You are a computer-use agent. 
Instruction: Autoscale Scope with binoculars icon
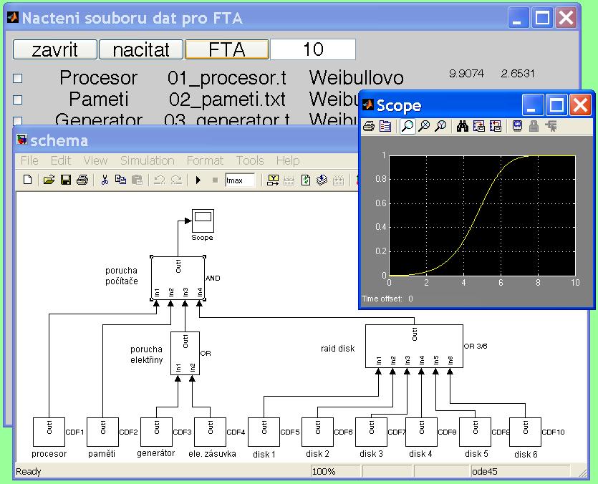click(x=462, y=126)
